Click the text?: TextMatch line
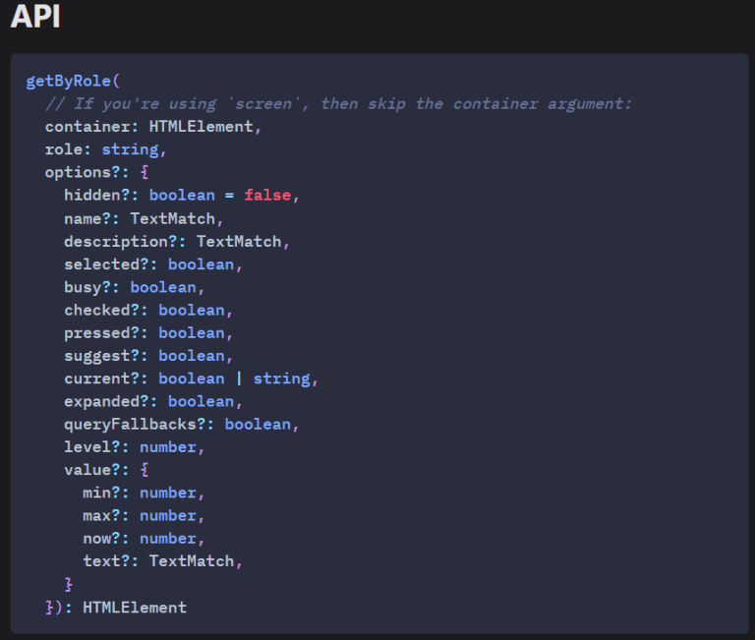This screenshot has width=755, height=640. pos(162,561)
